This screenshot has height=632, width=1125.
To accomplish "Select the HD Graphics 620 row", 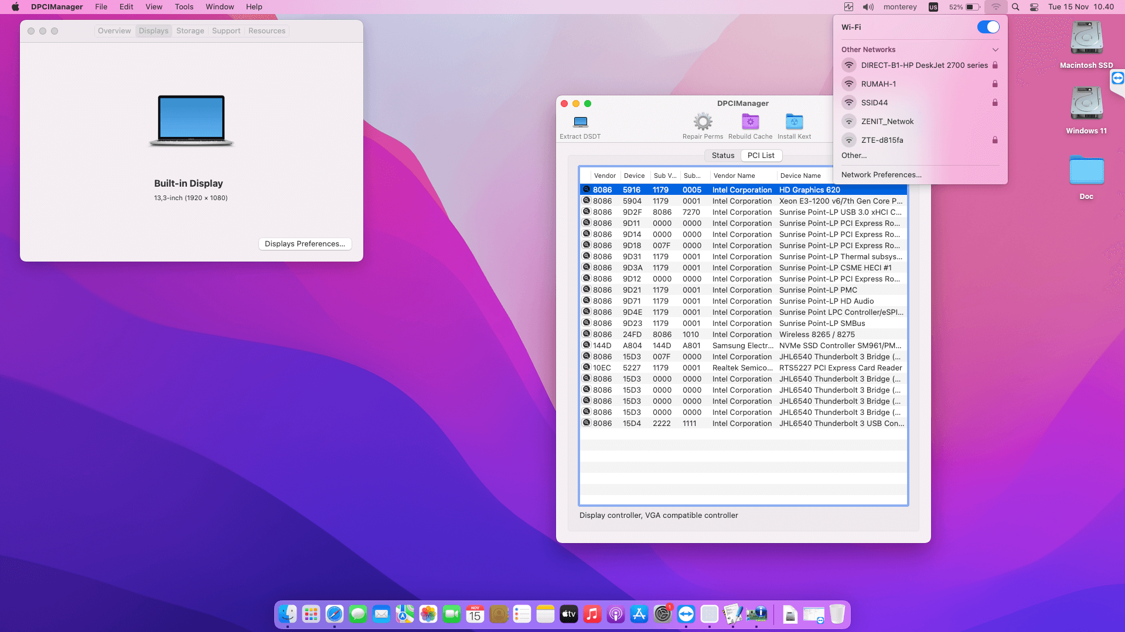I will click(742, 190).
